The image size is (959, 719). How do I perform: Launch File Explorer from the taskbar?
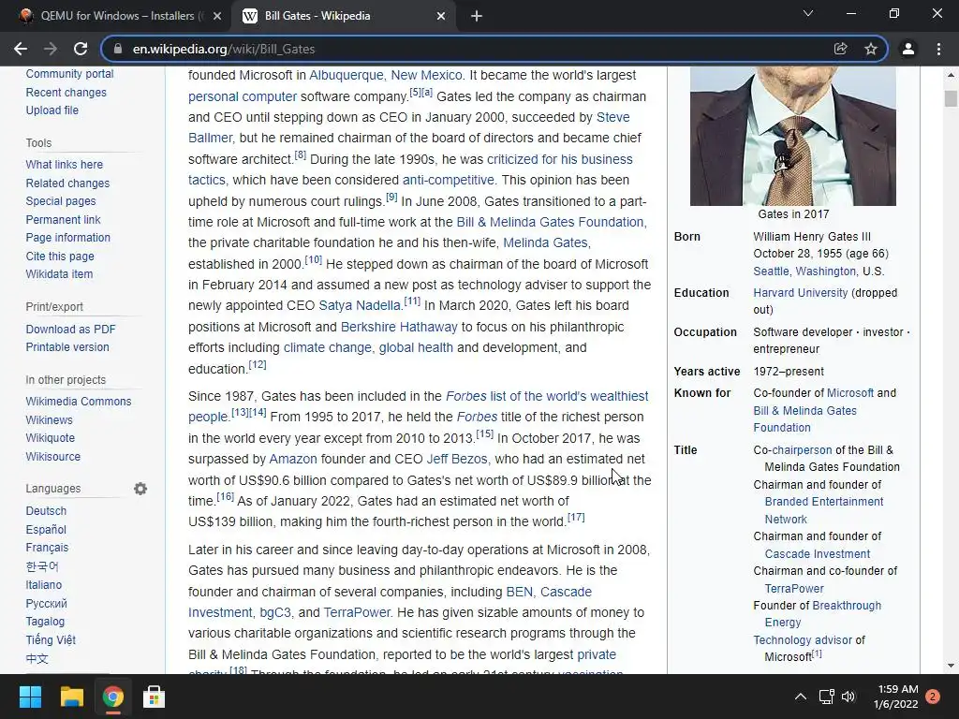point(71,697)
